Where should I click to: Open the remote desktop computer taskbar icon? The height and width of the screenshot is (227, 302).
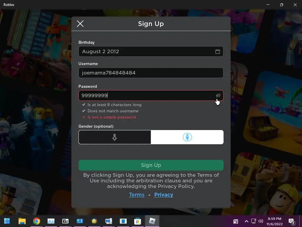pyautogui.click(x=109, y=221)
